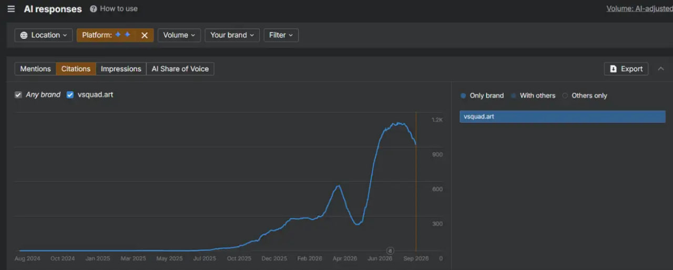This screenshot has height=270, width=673.
Task: Click the How to use help link
Action: point(114,9)
